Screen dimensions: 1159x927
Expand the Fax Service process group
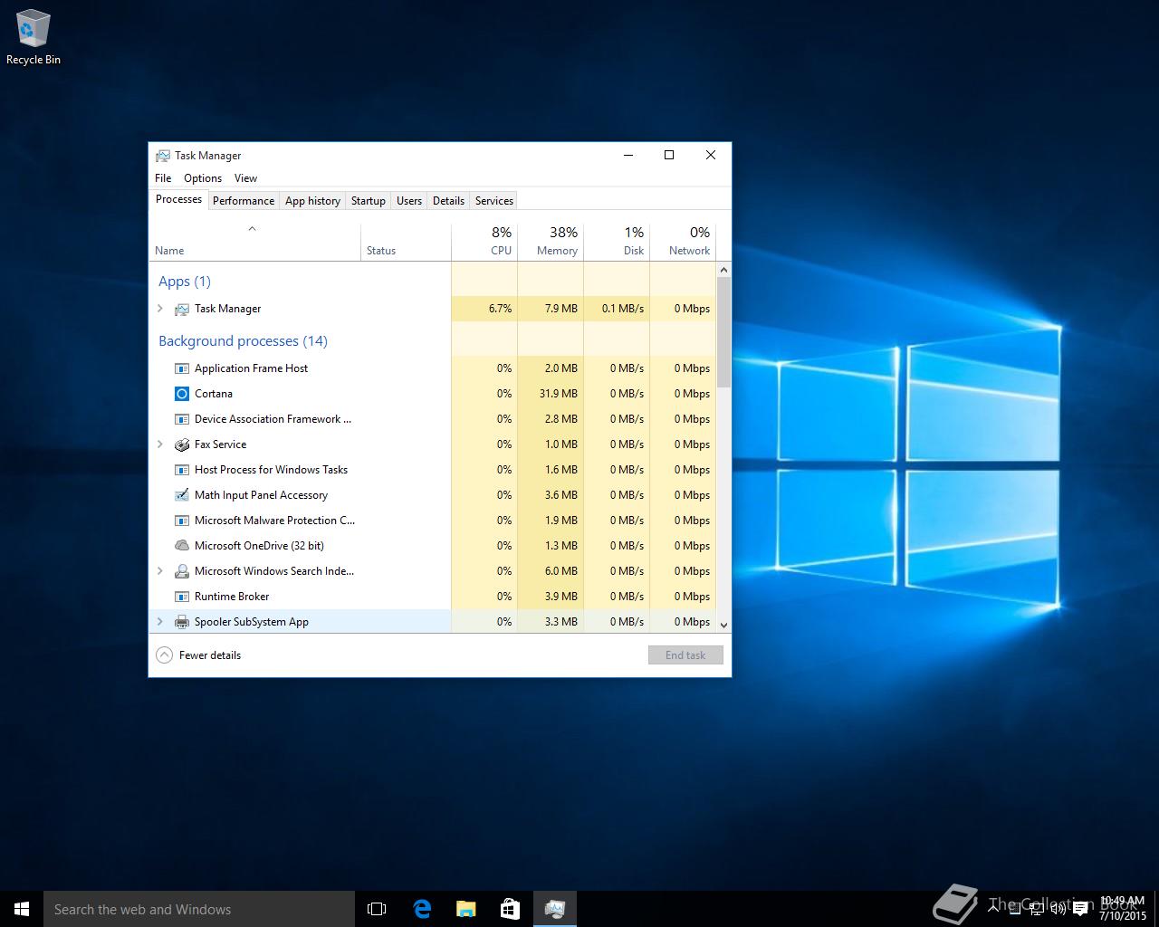click(160, 444)
